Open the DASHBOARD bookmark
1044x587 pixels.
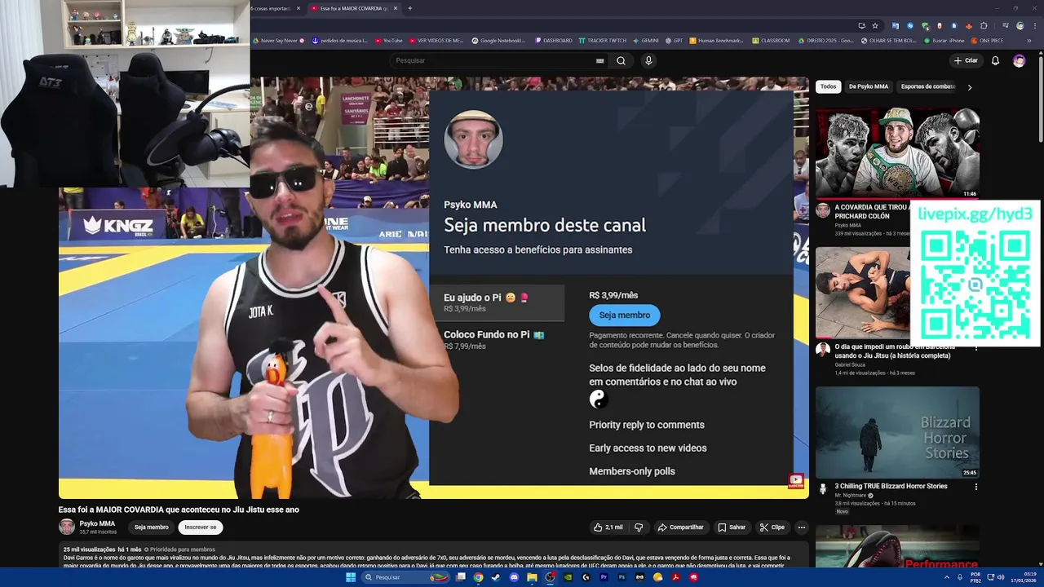[x=554, y=41]
